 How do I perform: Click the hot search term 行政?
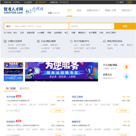click(101, 32)
